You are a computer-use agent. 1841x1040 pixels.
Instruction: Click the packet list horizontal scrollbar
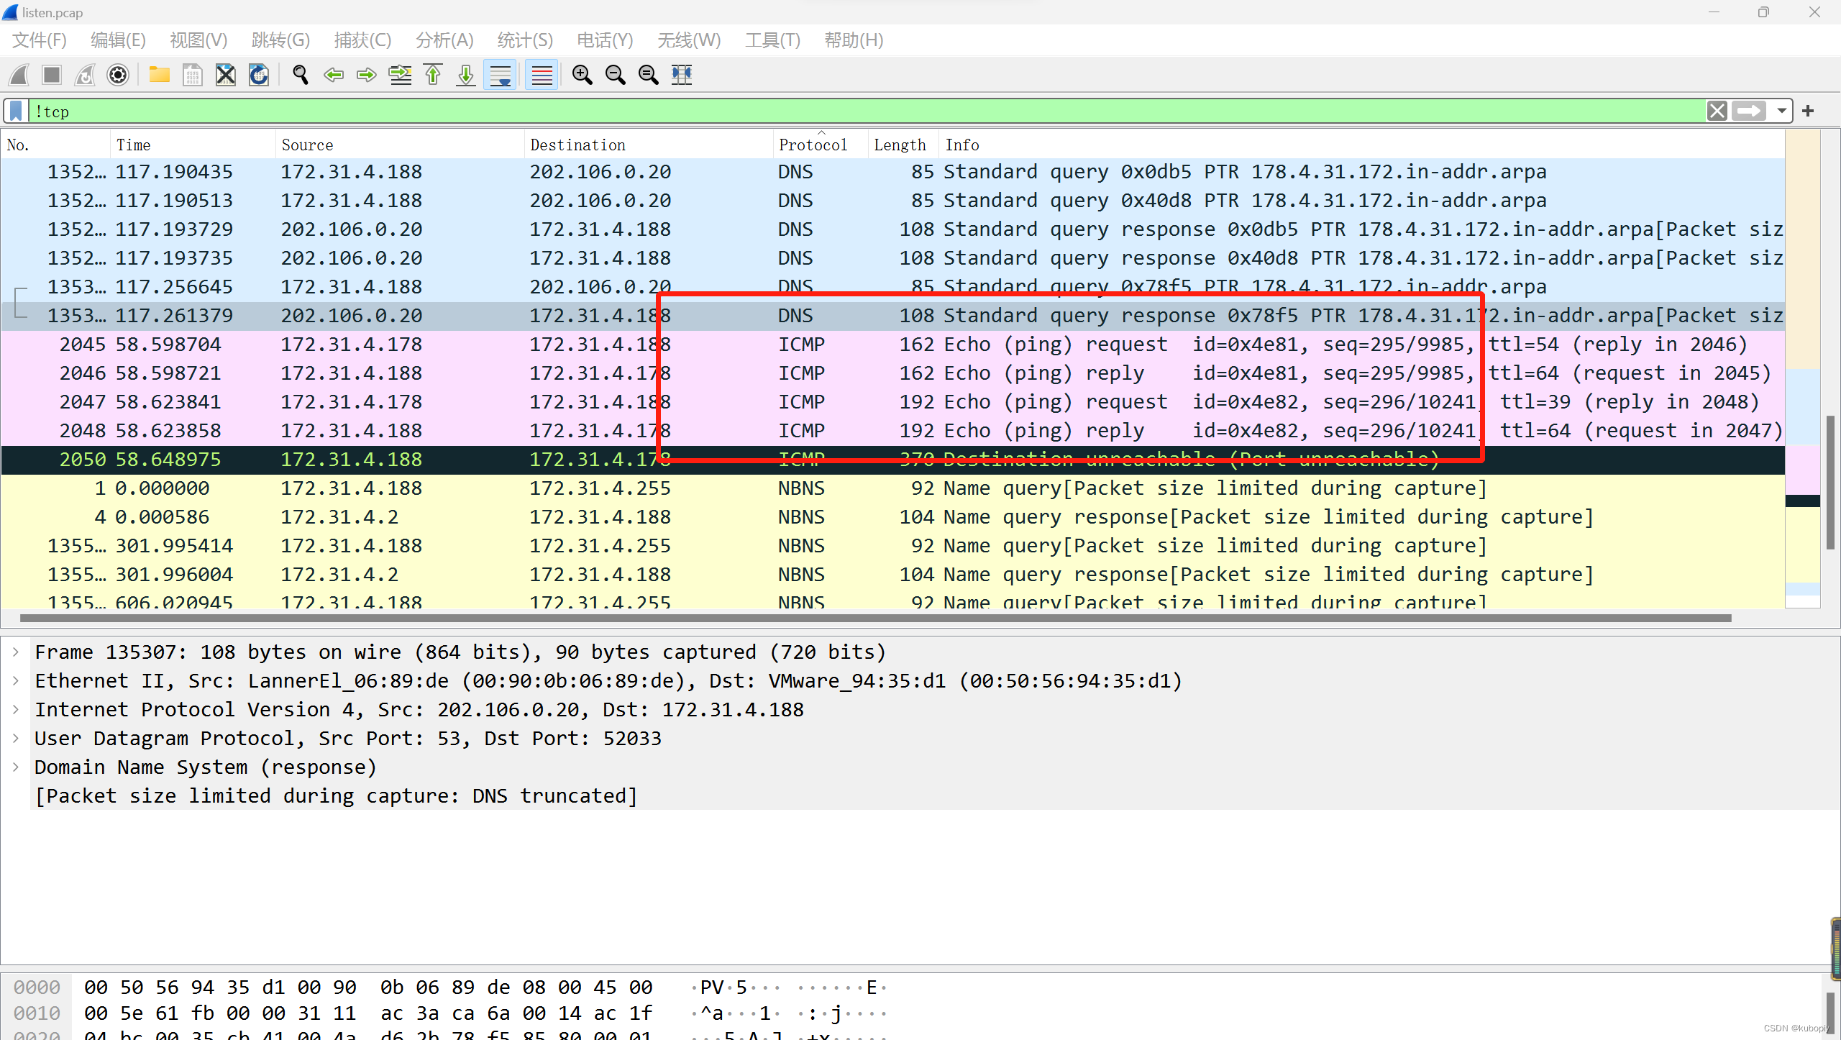(876, 618)
